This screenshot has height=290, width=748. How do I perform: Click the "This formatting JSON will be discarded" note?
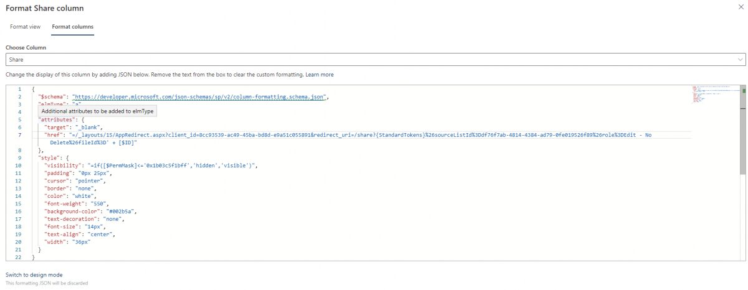[x=47, y=283]
